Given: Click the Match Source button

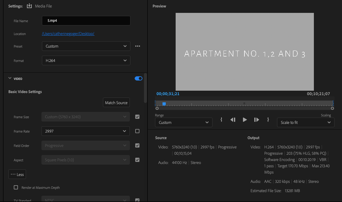Looking at the screenshot, I should click(x=116, y=103).
